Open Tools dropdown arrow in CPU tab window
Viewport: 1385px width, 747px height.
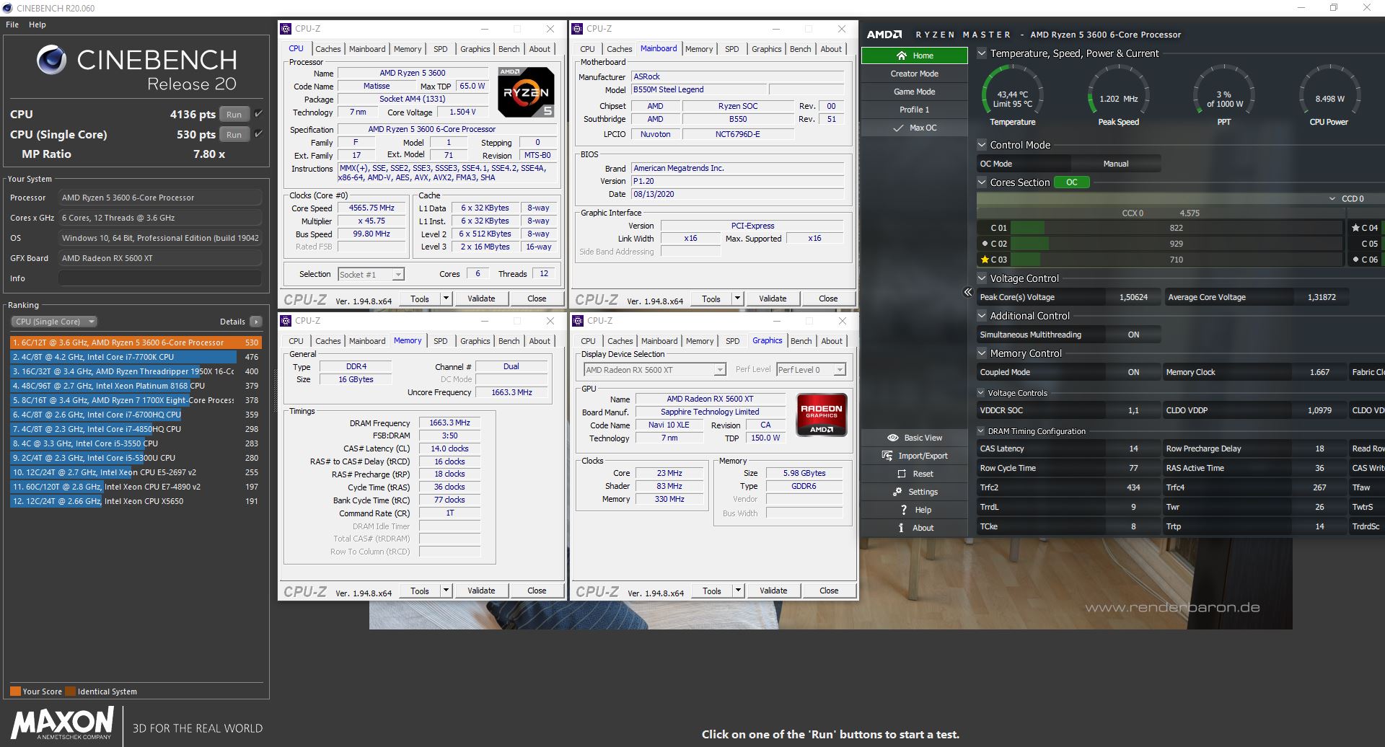[x=446, y=299]
